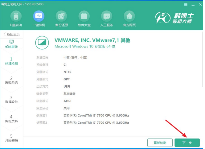
Task: Open the U盘启动 tool icon
Action: point(16,16)
